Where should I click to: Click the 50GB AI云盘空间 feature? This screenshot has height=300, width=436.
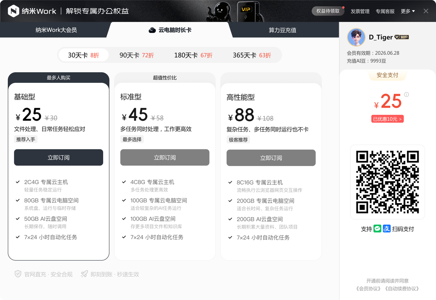pyautogui.click(x=46, y=219)
